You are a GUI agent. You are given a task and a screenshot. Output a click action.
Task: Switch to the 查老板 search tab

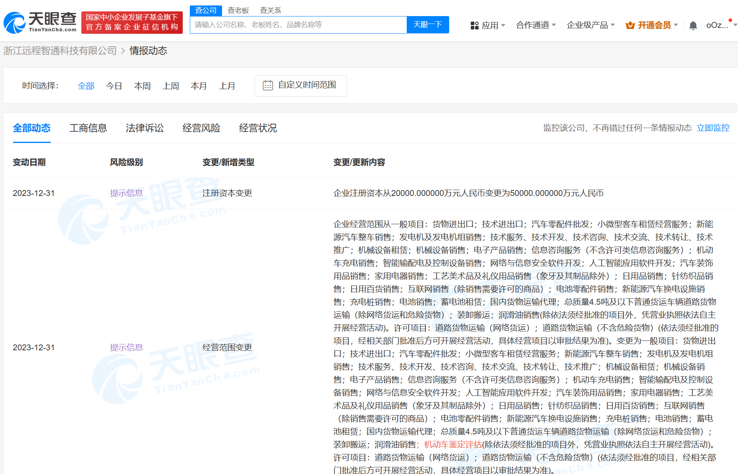click(x=238, y=11)
